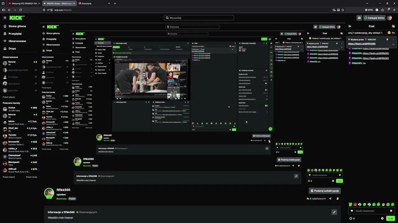Open recommended channel Maxigashi
The image size is (398, 223).
[x=20, y=164]
